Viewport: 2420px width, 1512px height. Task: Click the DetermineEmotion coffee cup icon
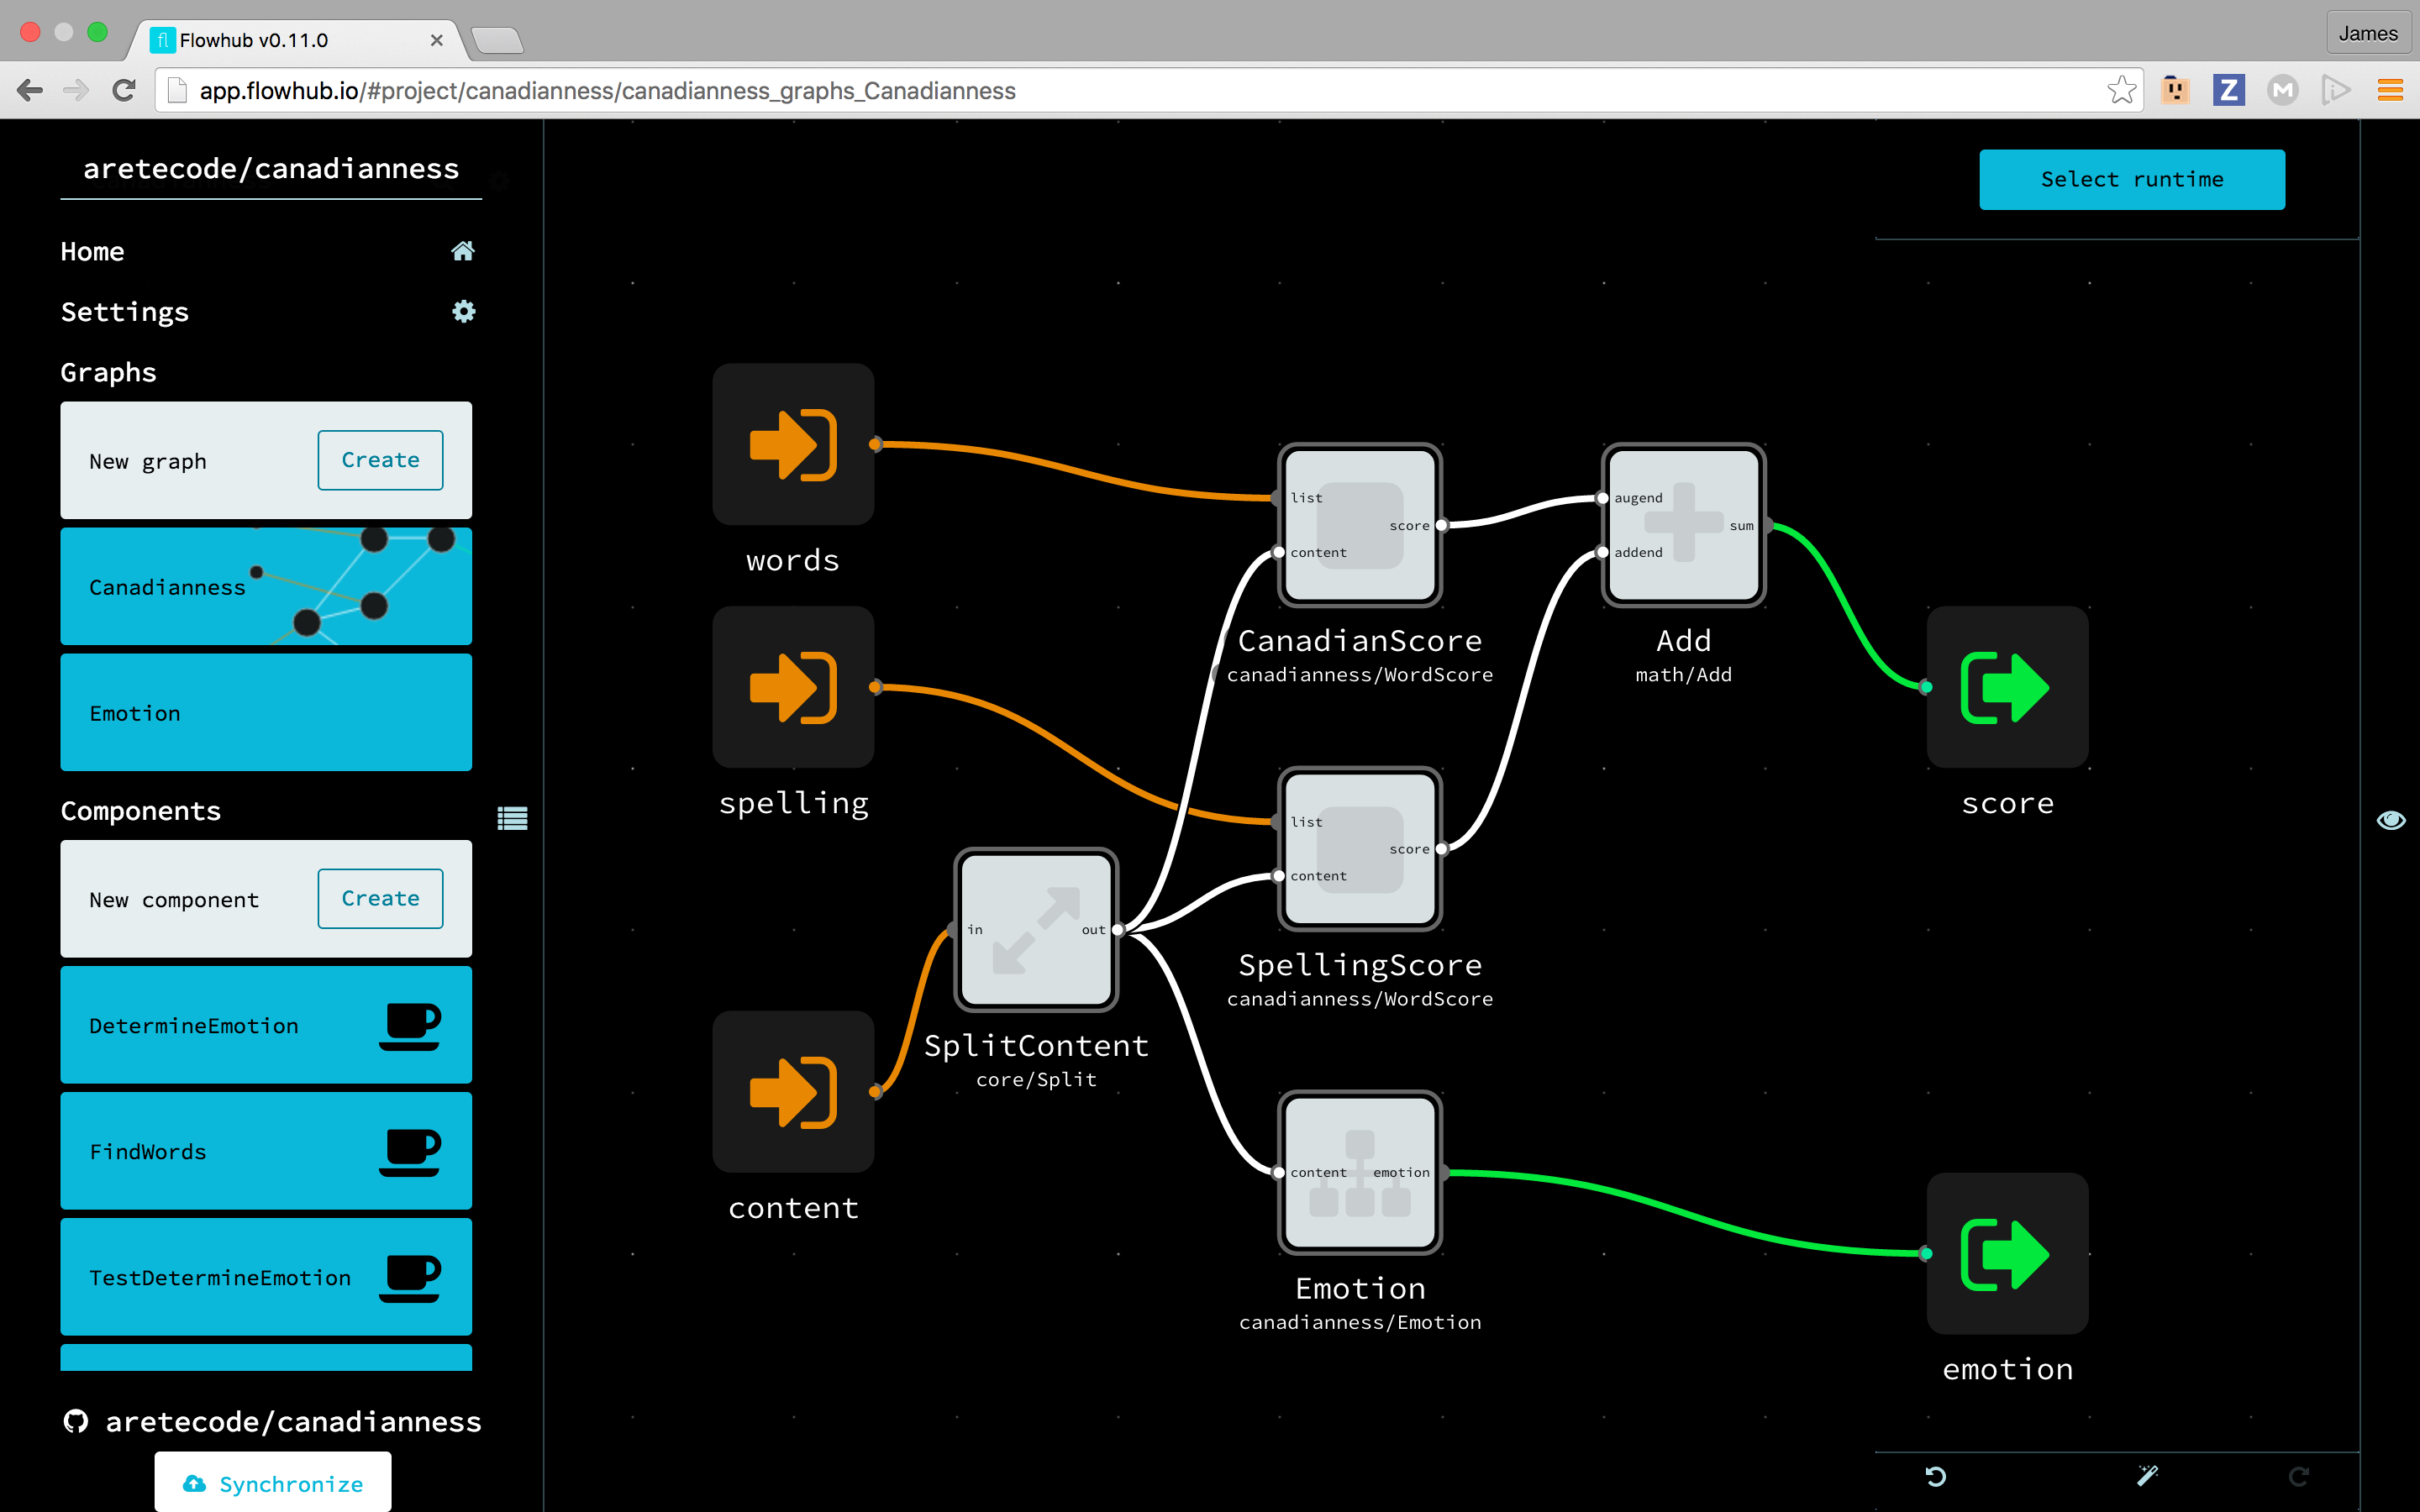[x=410, y=1026]
